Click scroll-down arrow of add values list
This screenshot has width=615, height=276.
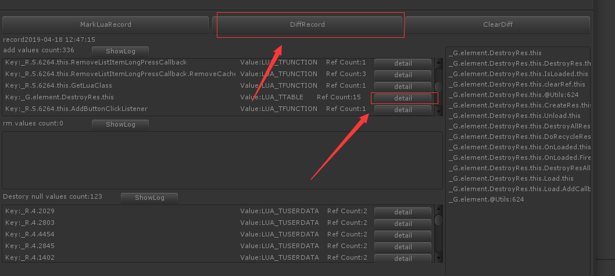click(439, 112)
